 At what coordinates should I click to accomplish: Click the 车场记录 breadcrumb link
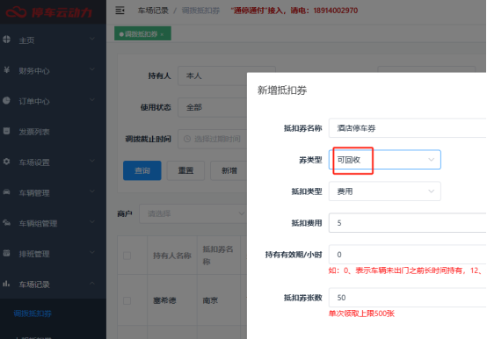pyautogui.click(x=153, y=11)
